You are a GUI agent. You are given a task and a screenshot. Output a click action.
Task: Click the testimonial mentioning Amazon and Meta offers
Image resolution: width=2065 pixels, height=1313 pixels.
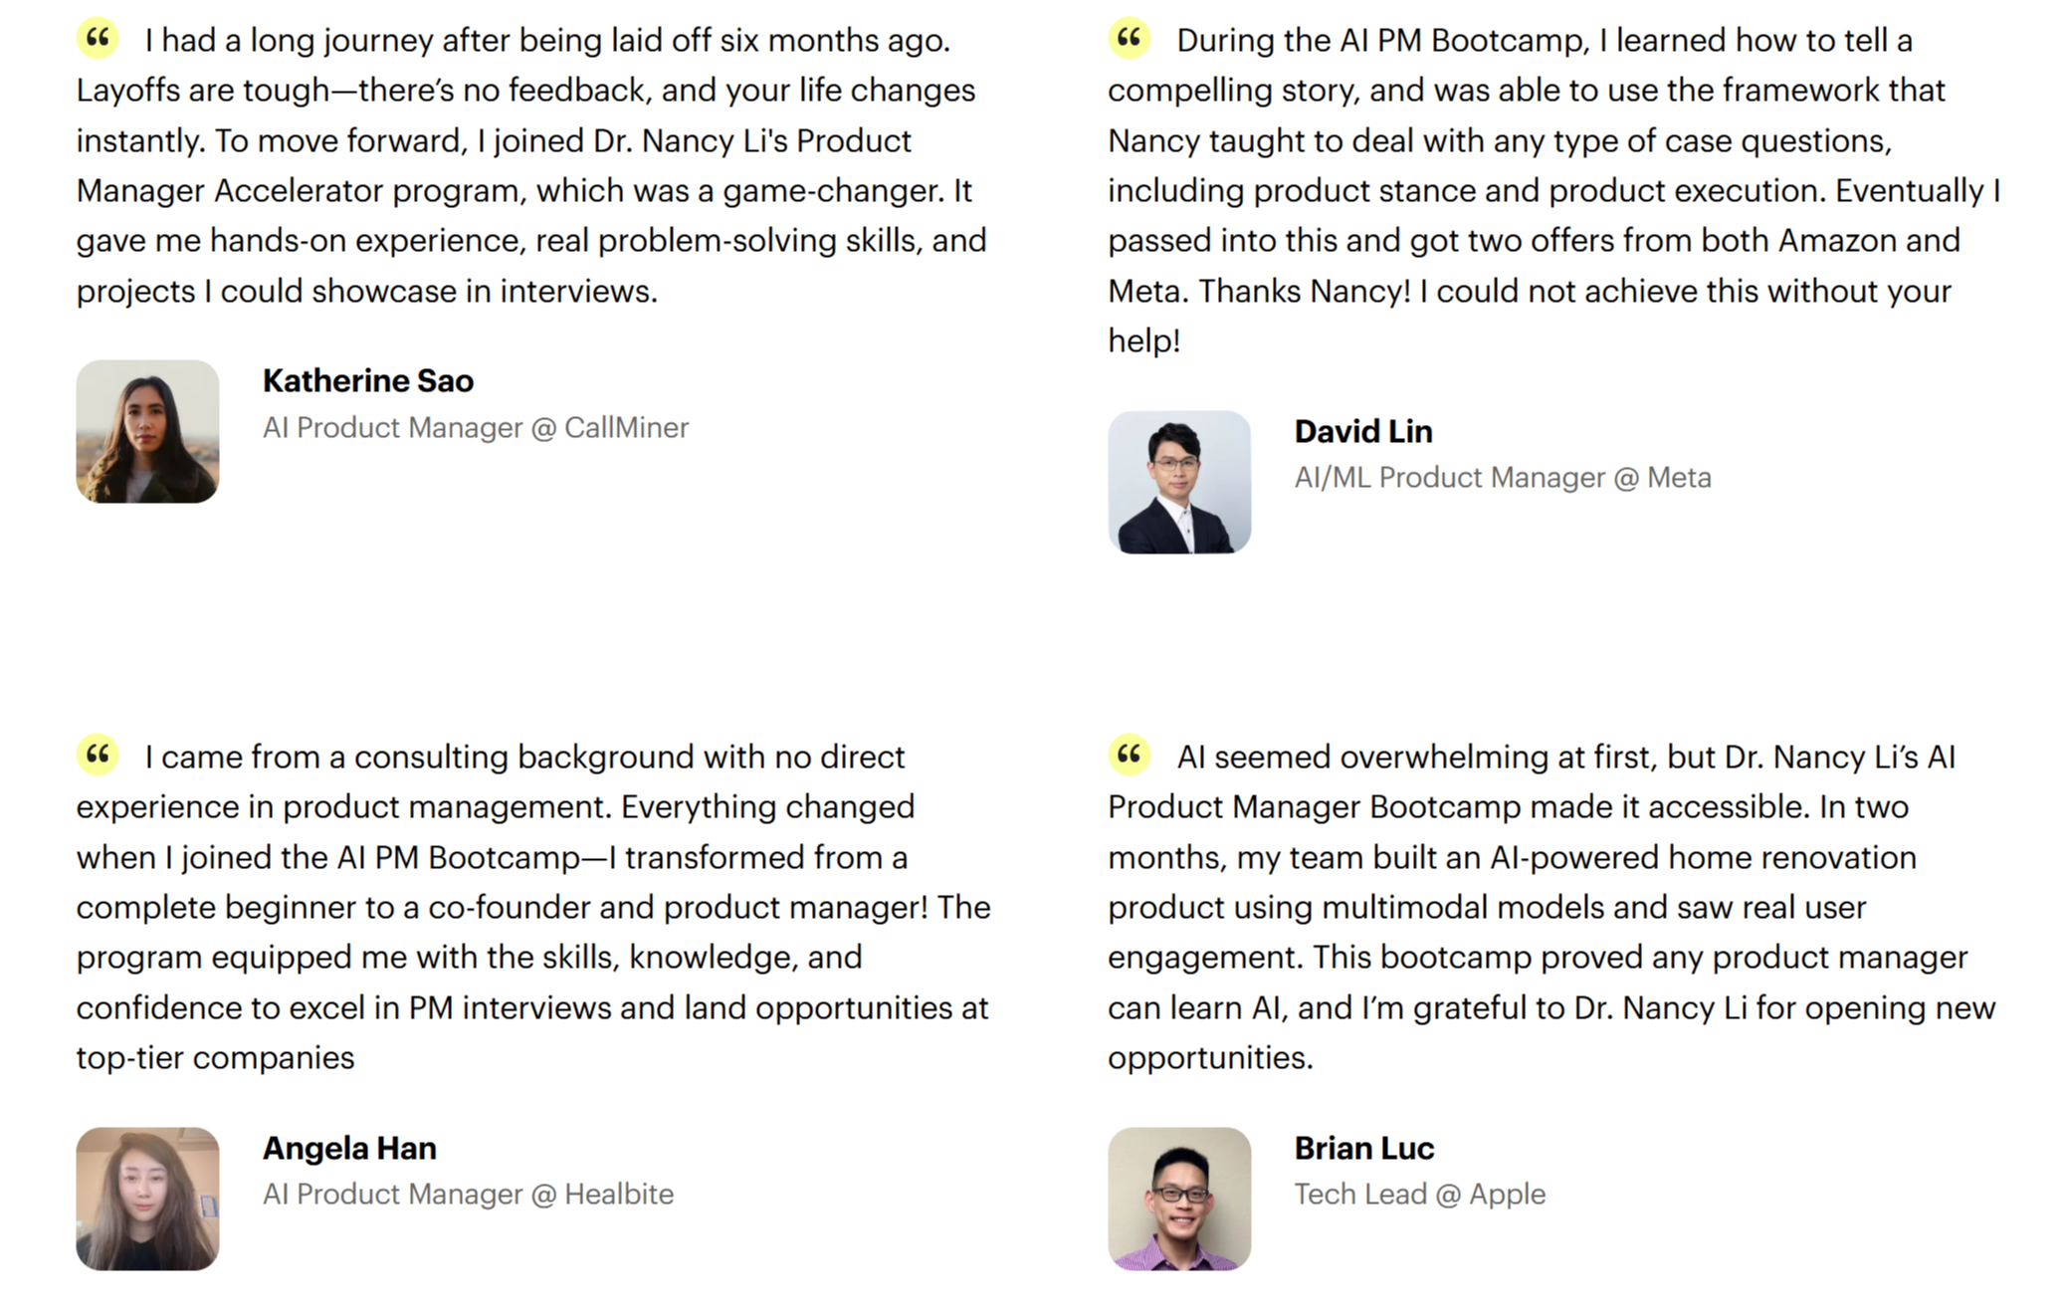pyautogui.click(x=1554, y=190)
